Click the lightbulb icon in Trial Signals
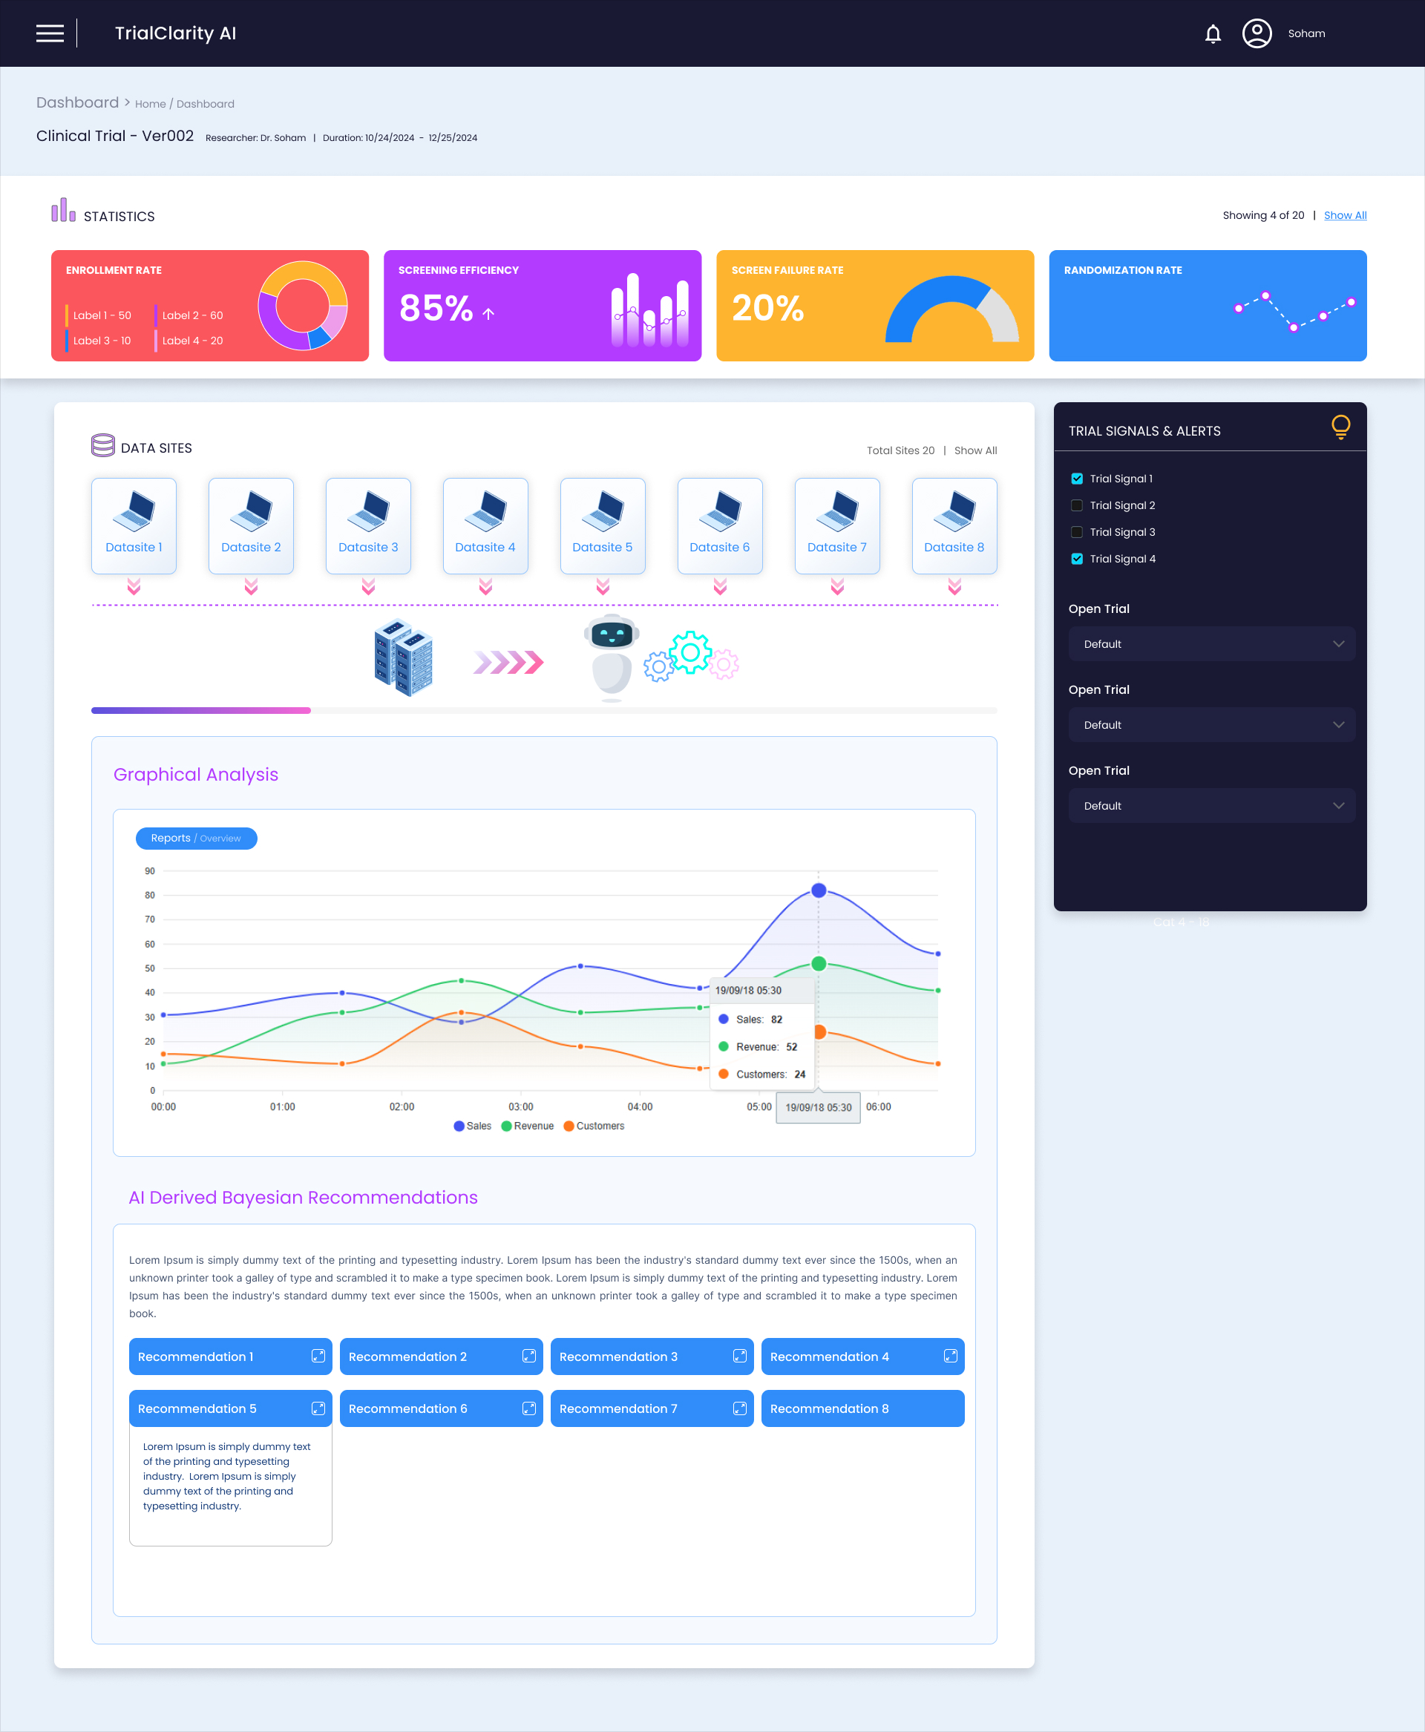Screen dimensions: 1425x1732 click(x=1340, y=427)
